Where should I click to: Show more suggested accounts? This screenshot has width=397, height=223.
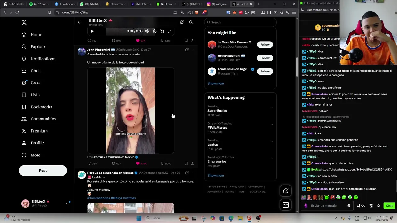point(216,83)
